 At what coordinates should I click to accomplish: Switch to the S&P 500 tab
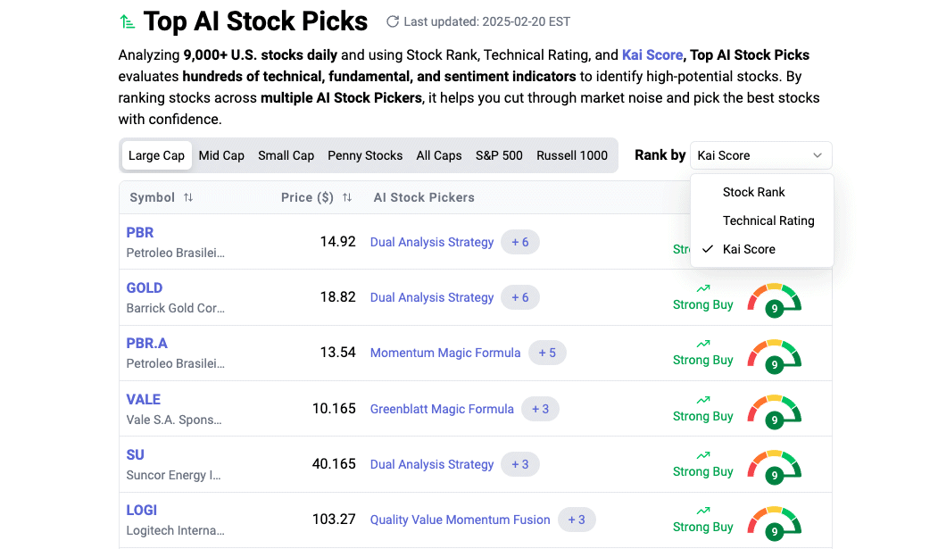coord(499,155)
